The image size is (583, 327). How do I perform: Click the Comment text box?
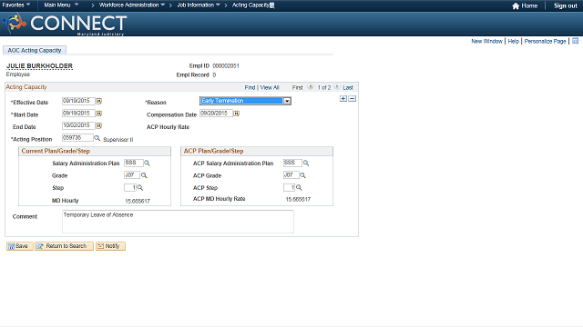point(178,222)
